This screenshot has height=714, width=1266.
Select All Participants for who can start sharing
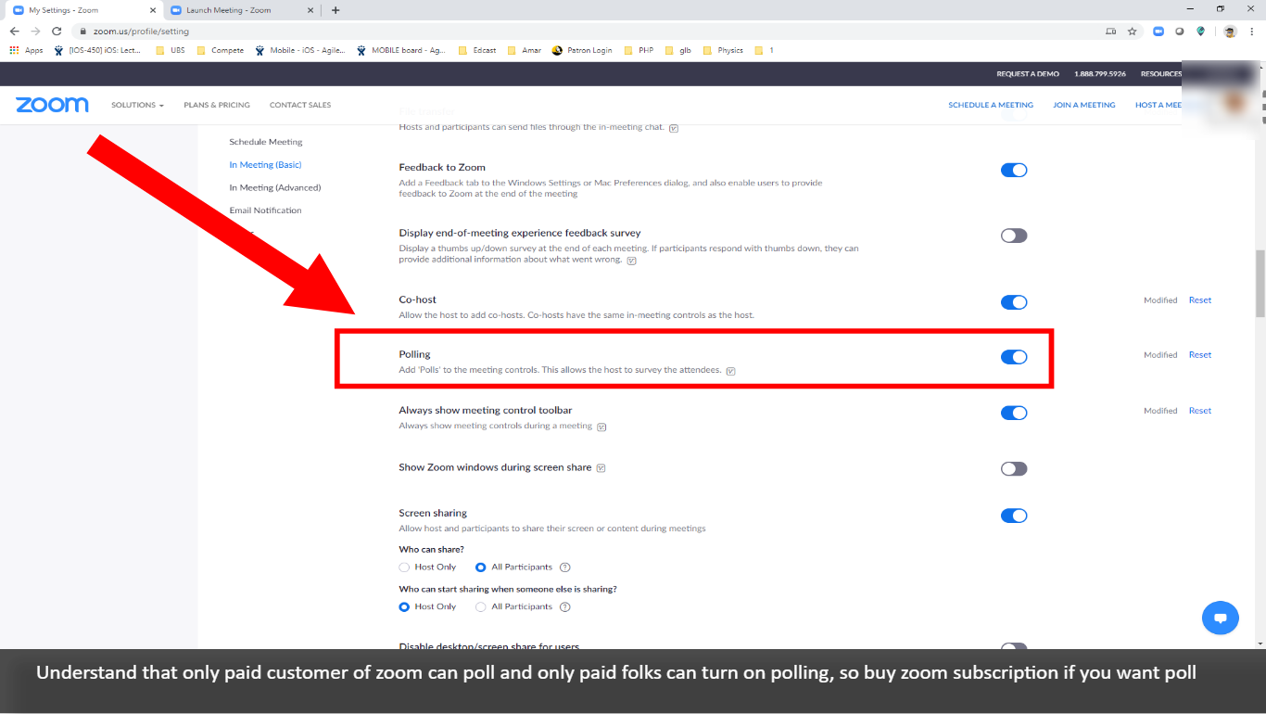tap(481, 606)
